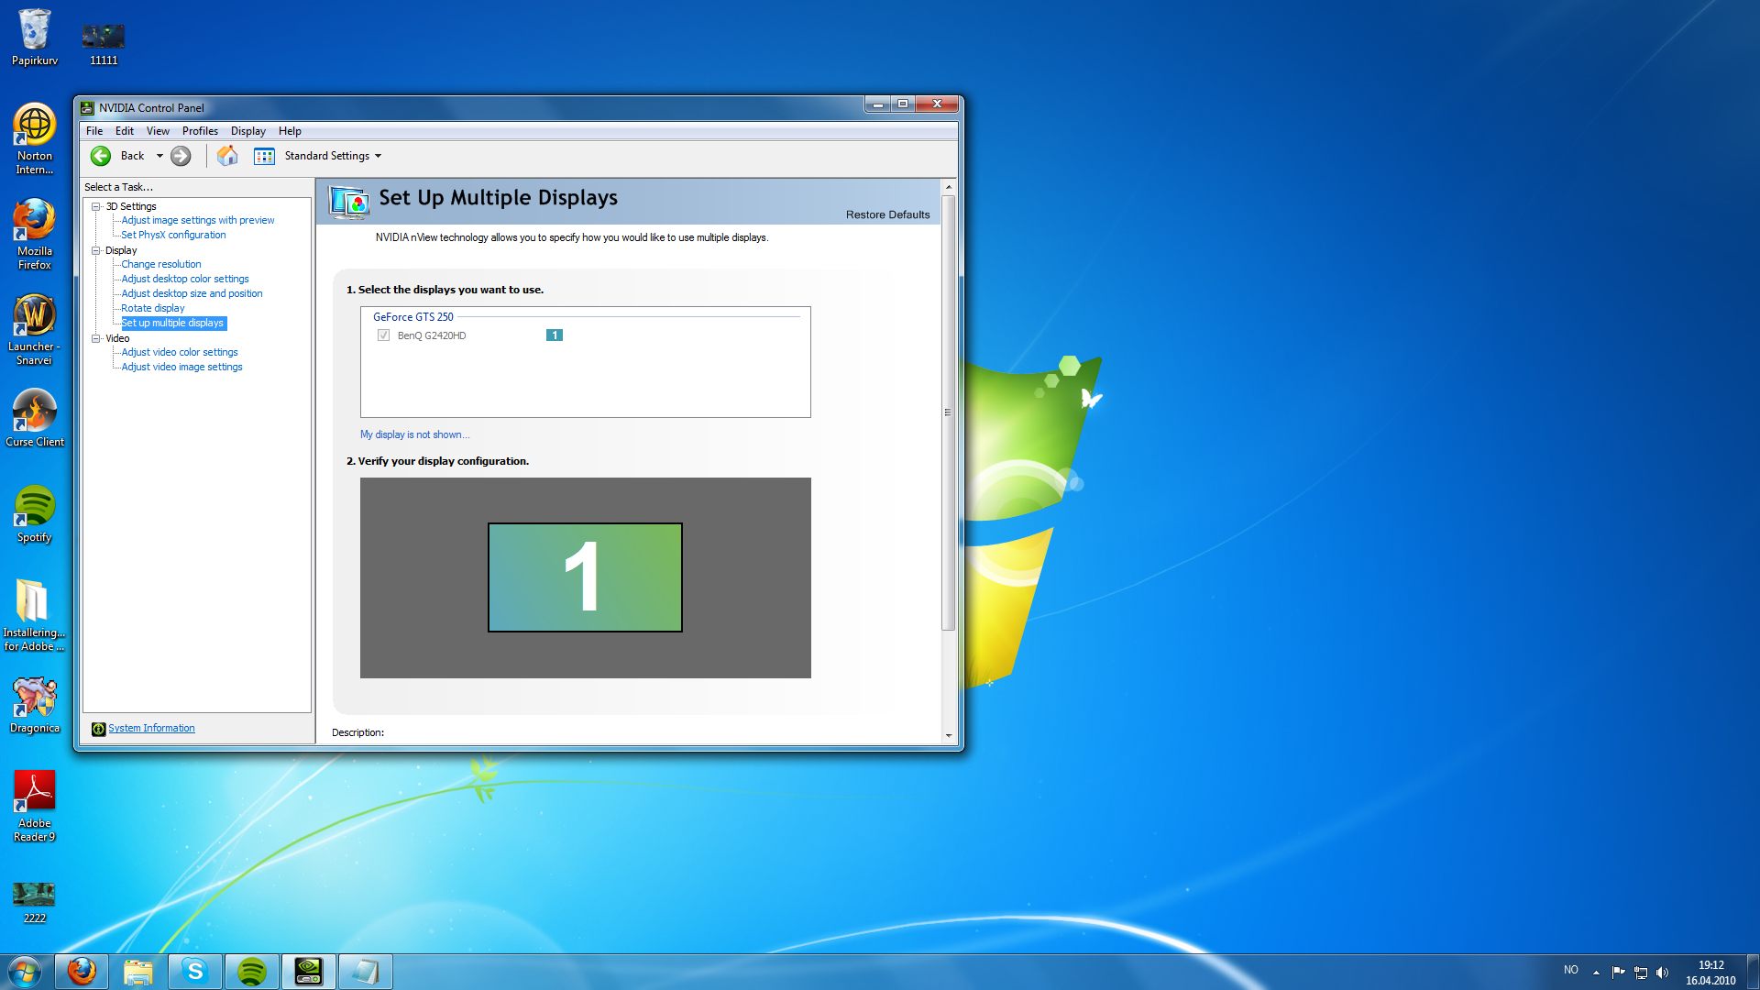Open the Edit menu
The width and height of the screenshot is (1760, 990).
tap(125, 131)
